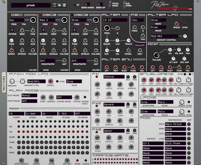Click the filter VOWEL knob

pyautogui.click(x=128, y=50)
